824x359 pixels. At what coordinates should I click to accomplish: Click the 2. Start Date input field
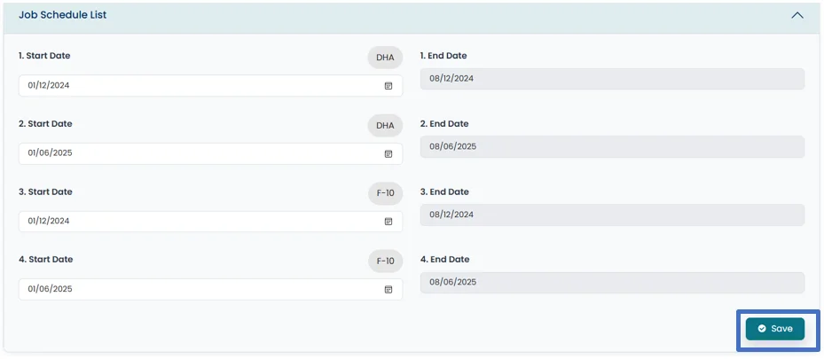(195, 153)
